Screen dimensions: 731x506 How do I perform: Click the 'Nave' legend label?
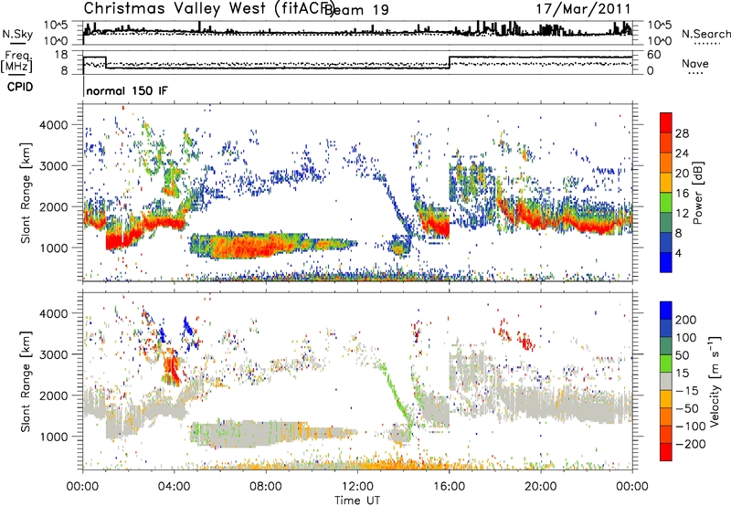click(x=694, y=63)
